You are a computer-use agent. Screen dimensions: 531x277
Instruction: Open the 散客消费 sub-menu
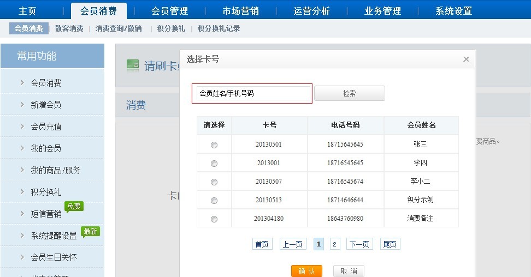(69, 28)
